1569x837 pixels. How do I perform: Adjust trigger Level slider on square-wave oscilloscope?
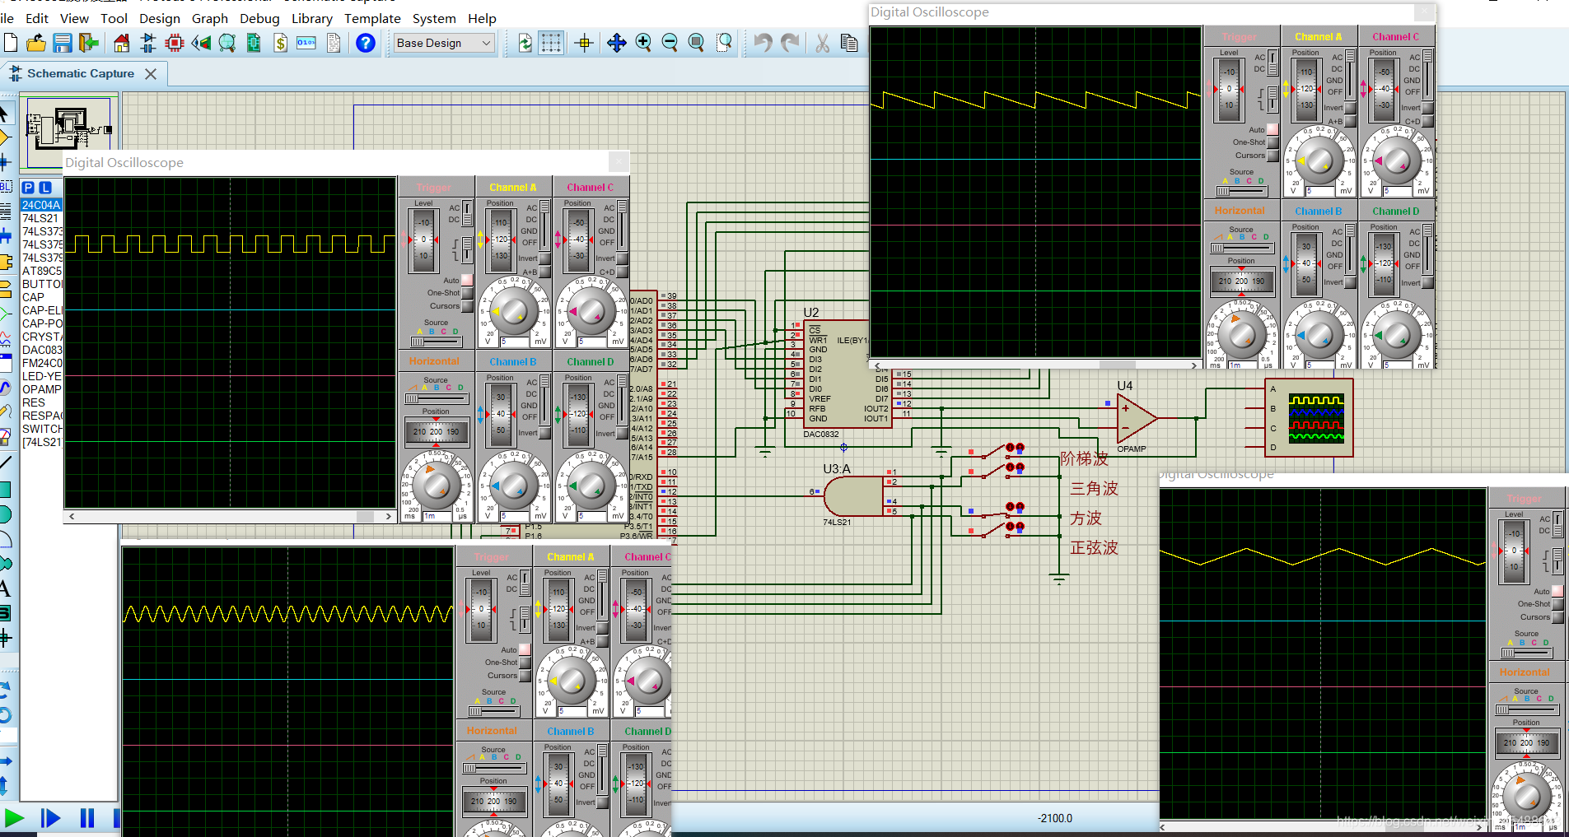pyautogui.click(x=423, y=240)
